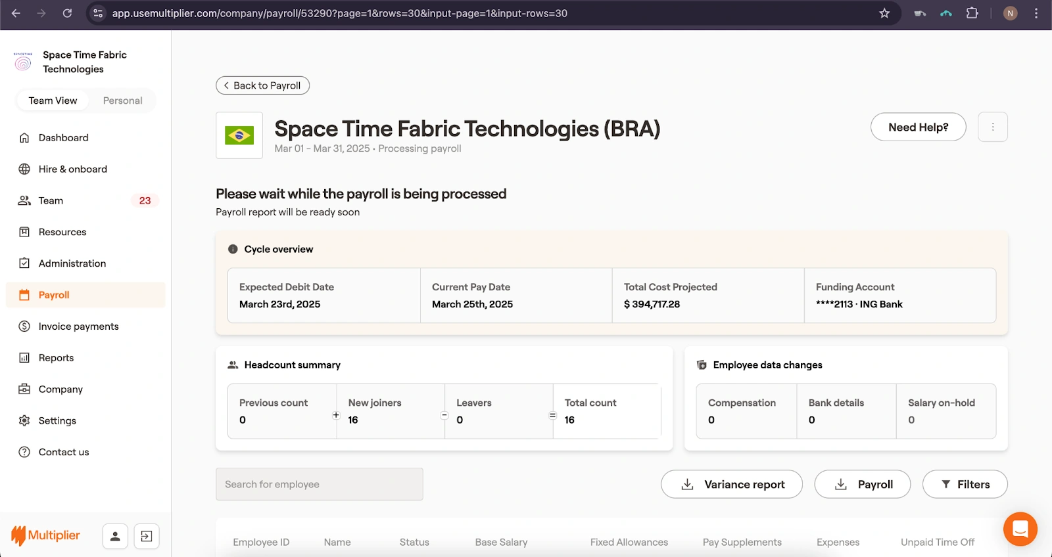Click the Employee data changes icon
The image size is (1052, 557).
(702, 365)
